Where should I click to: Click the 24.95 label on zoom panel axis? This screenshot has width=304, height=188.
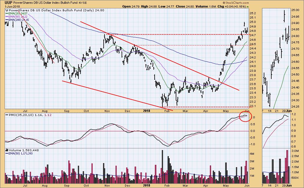coord(295,17)
